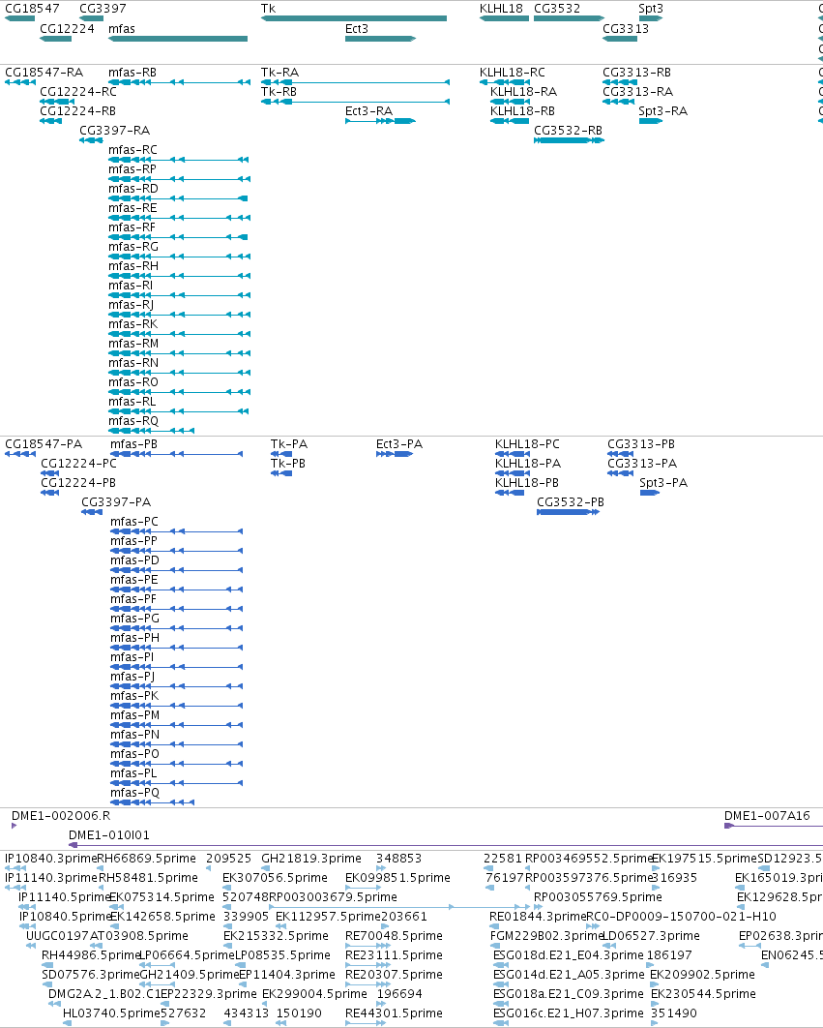Select the Ect3 gene glyph

pos(381,39)
